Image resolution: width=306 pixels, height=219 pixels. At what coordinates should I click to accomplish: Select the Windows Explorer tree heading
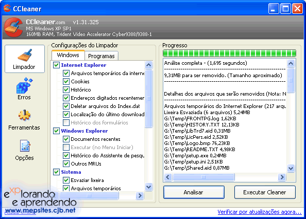click(84, 131)
